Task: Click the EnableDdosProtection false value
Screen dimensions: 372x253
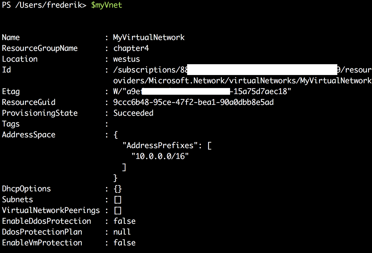Action: 124,221
